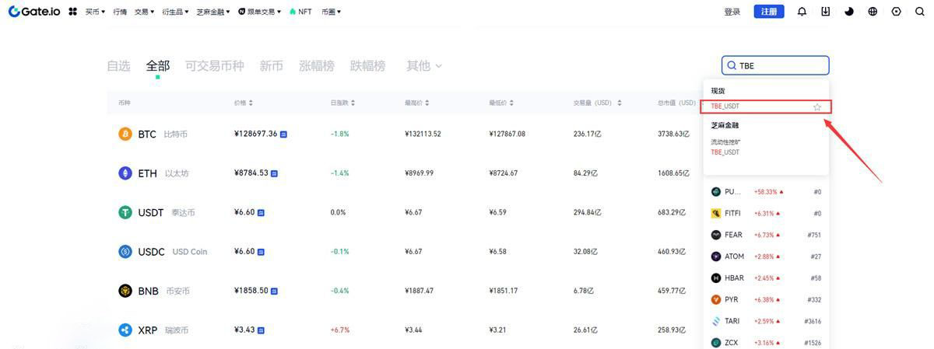
Task: Select TBE_USDT spot search result
Action: tap(766, 106)
